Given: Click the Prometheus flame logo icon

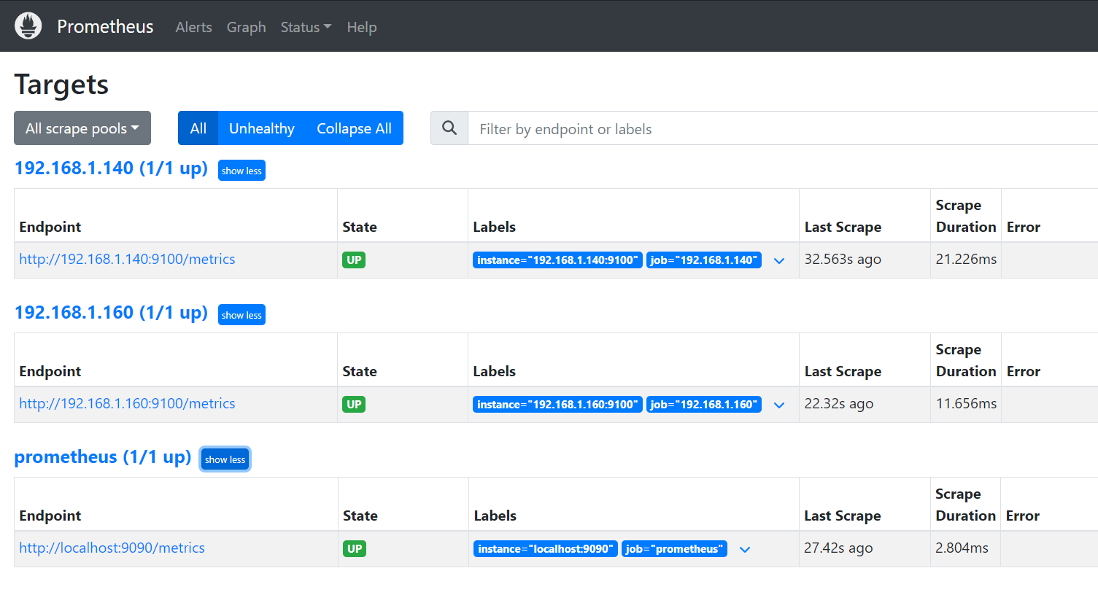Looking at the screenshot, I should point(28,26).
